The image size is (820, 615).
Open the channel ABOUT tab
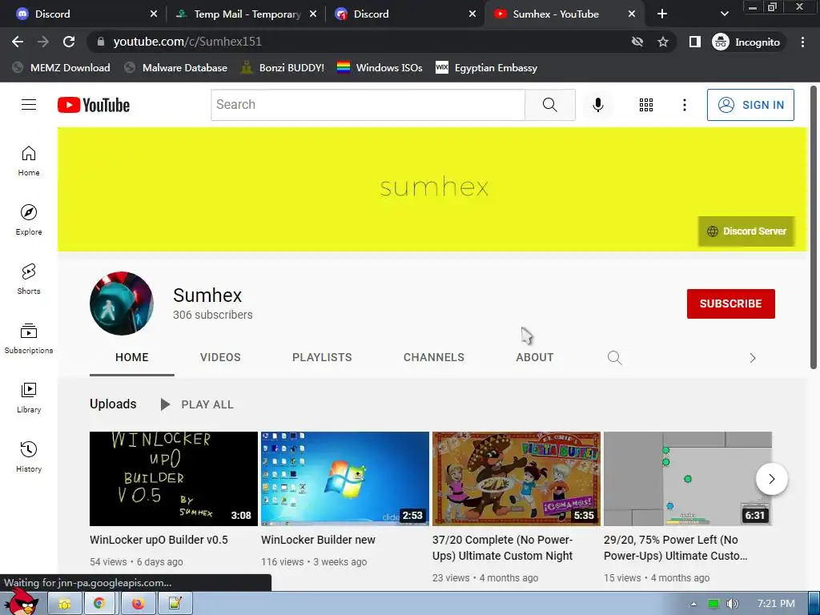(534, 358)
